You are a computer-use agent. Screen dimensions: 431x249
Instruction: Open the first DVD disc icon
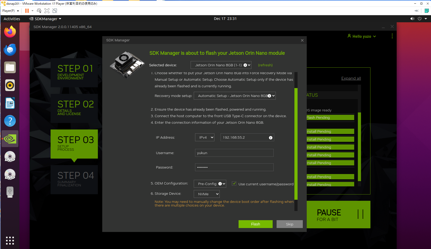click(10, 156)
